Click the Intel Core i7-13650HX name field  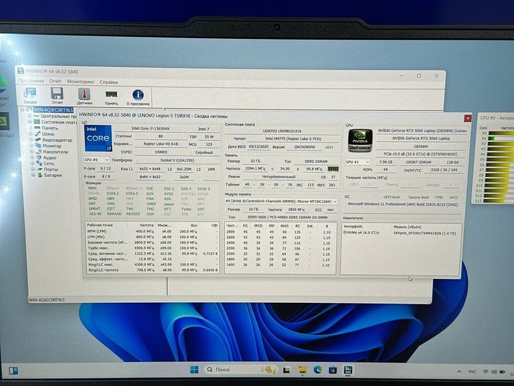coord(150,129)
